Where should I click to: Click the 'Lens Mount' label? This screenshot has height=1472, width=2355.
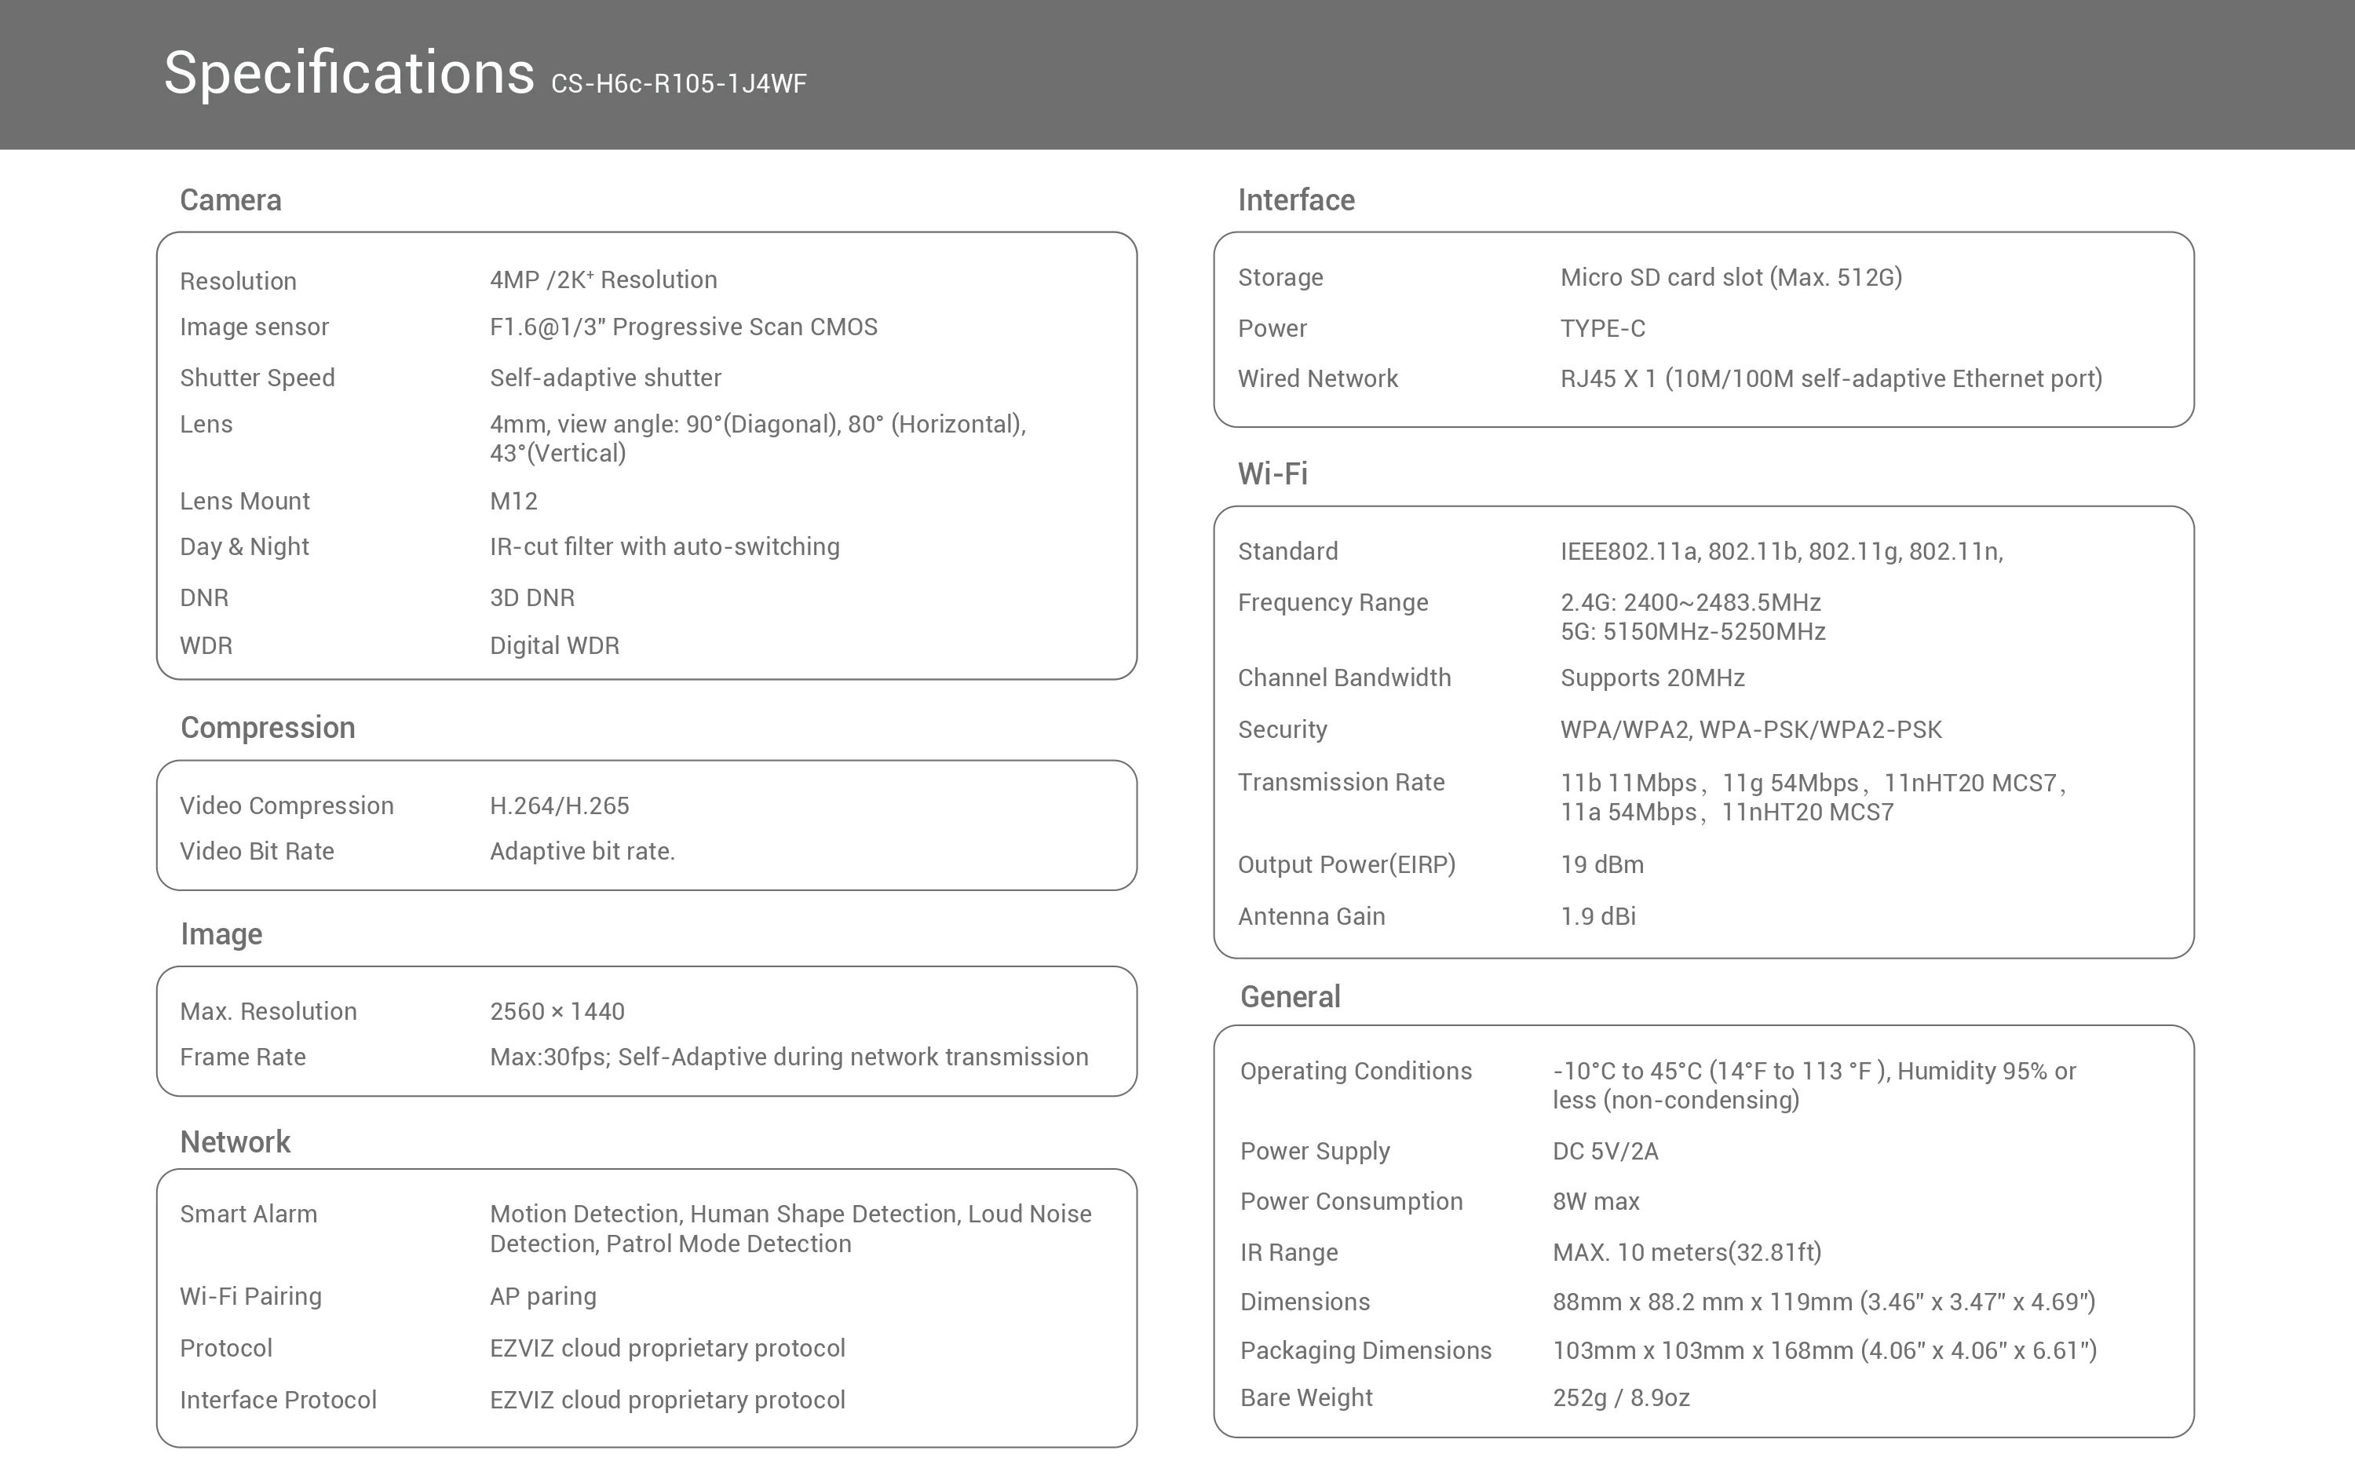(244, 500)
